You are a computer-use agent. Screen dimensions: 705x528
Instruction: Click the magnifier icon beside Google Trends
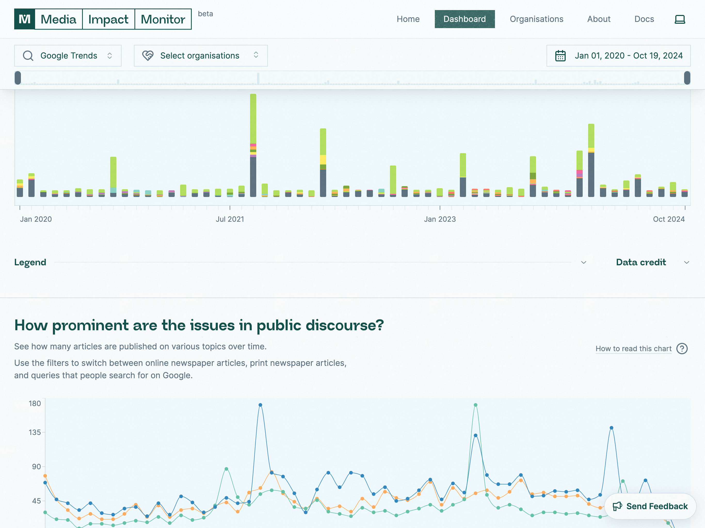click(x=28, y=56)
